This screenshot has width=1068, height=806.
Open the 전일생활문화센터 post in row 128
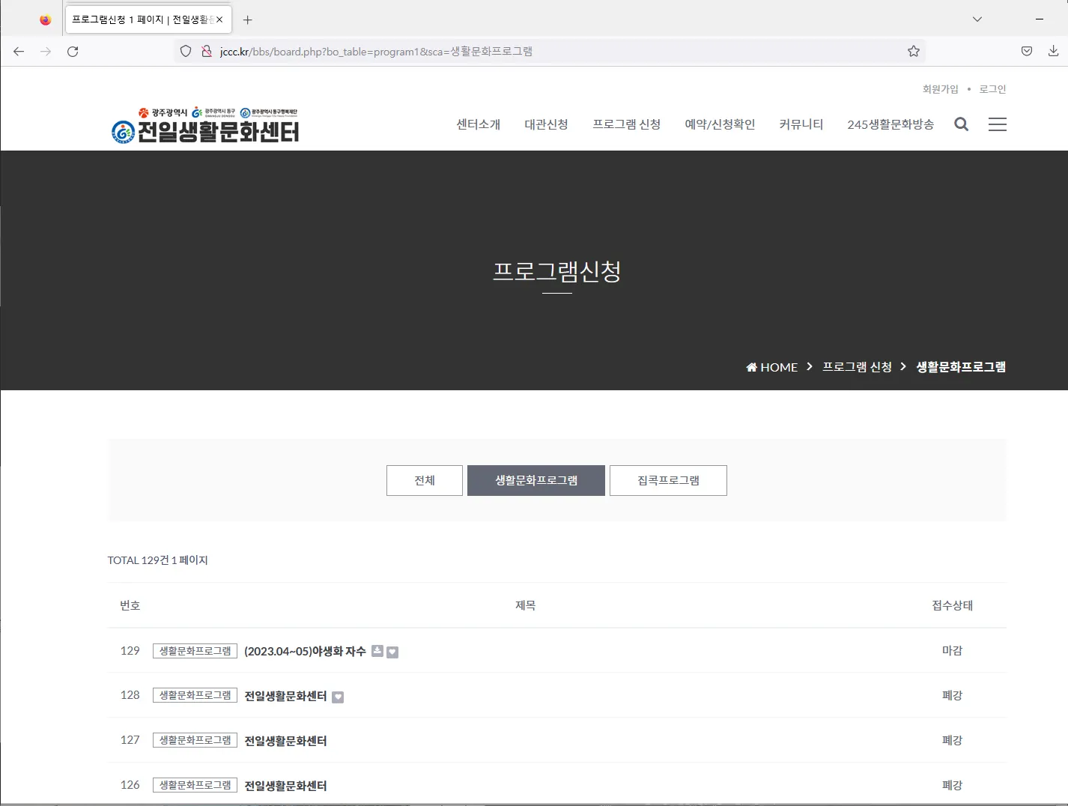tap(285, 696)
